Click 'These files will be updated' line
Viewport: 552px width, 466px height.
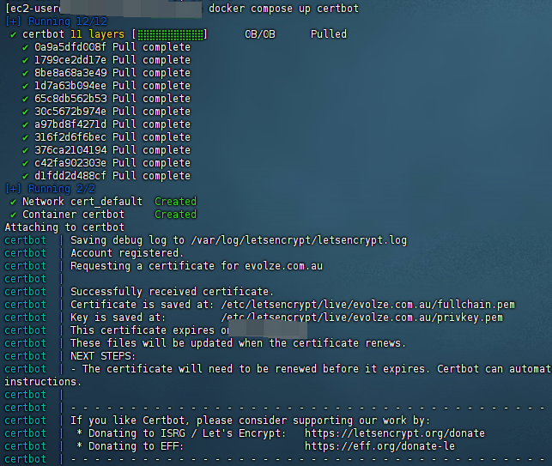239,343
